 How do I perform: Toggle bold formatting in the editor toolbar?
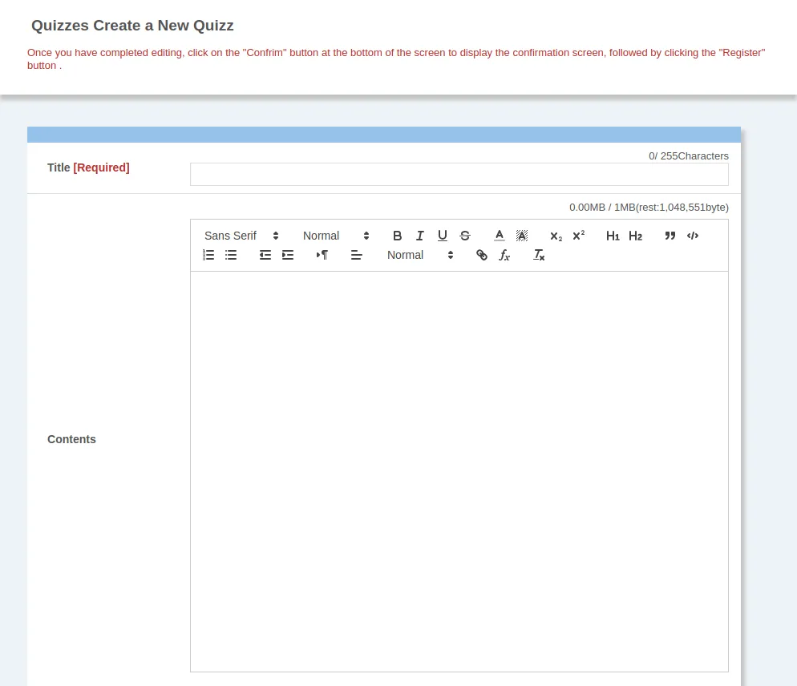pos(397,236)
